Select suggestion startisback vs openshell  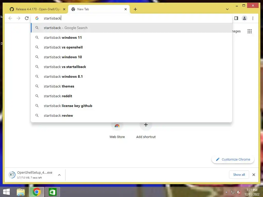[132, 47]
